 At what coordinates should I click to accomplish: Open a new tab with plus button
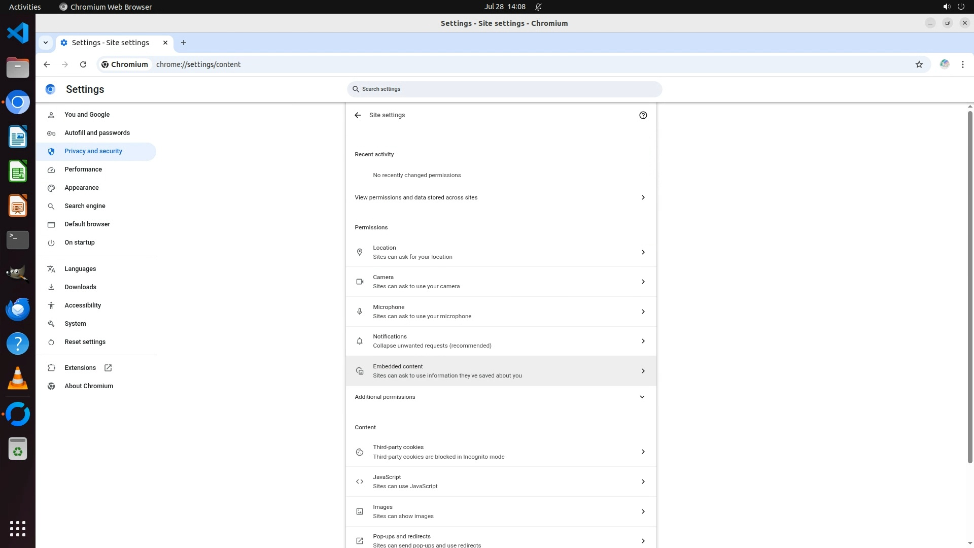click(x=184, y=43)
